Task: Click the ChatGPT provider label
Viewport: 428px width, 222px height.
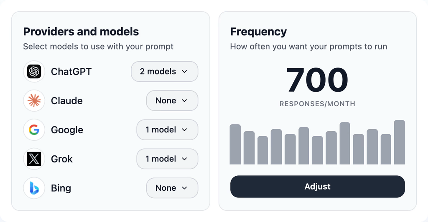Action: (71, 72)
